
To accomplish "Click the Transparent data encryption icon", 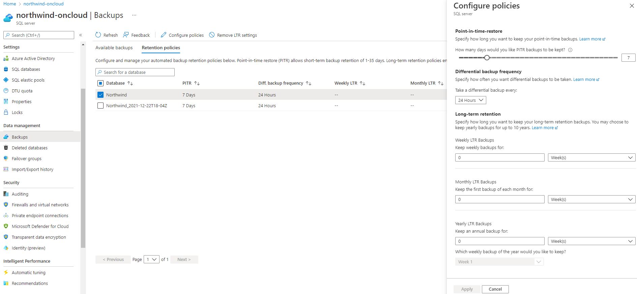I will pos(6,237).
